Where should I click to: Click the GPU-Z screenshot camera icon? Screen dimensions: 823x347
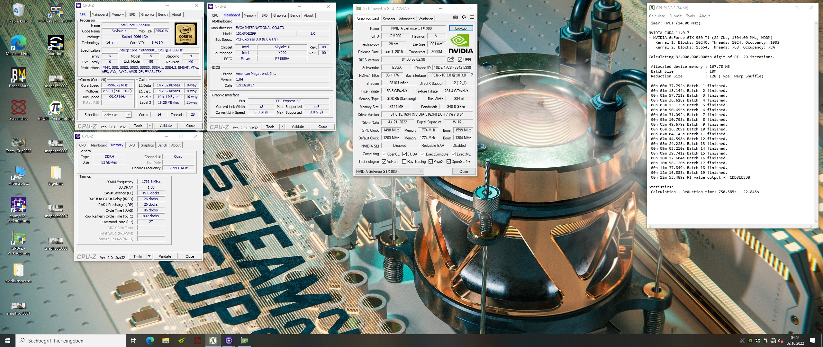(x=456, y=17)
